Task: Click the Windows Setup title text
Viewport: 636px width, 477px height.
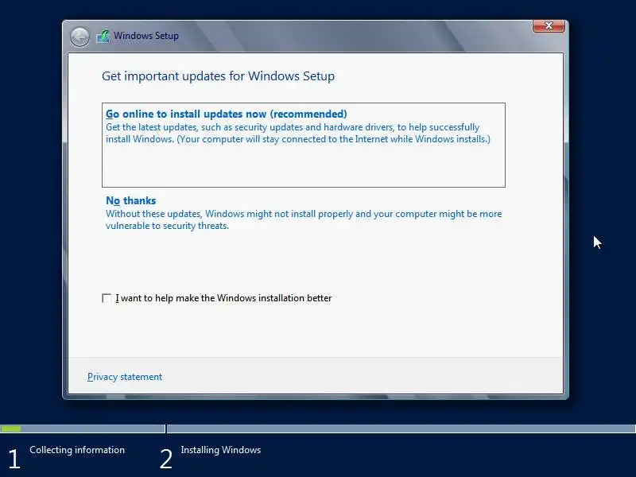Action: click(146, 36)
